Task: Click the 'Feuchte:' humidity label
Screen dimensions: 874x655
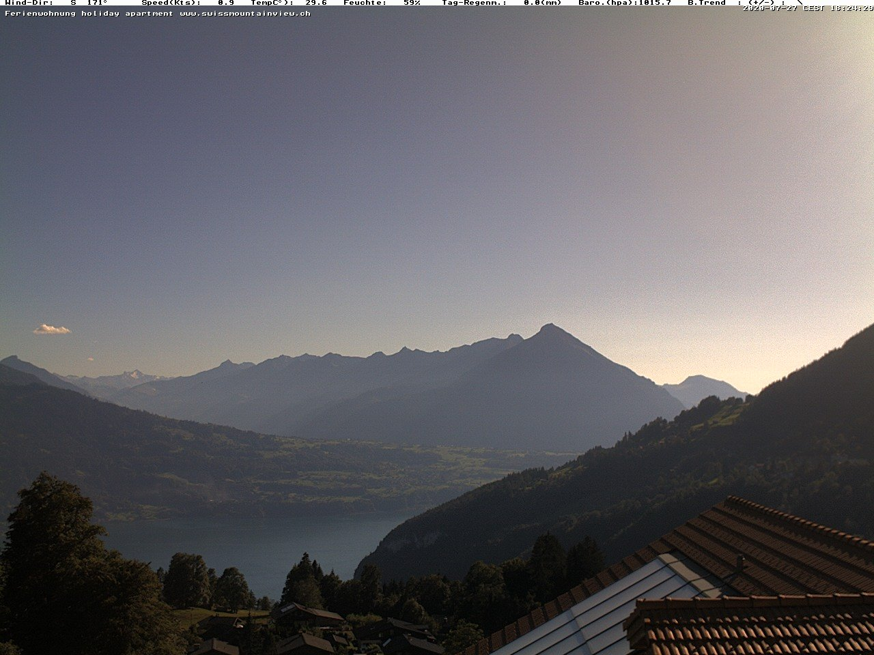Action: [365, 3]
